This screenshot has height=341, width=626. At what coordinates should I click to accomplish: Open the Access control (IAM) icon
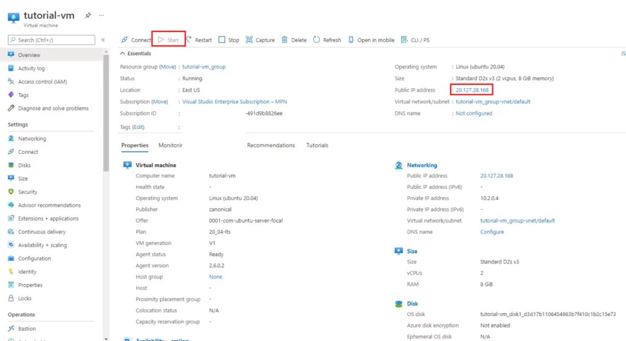point(11,81)
